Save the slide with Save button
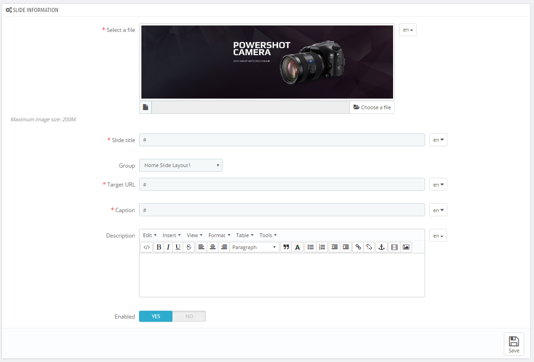Image resolution: width=534 pixels, height=362 pixels. [x=514, y=344]
